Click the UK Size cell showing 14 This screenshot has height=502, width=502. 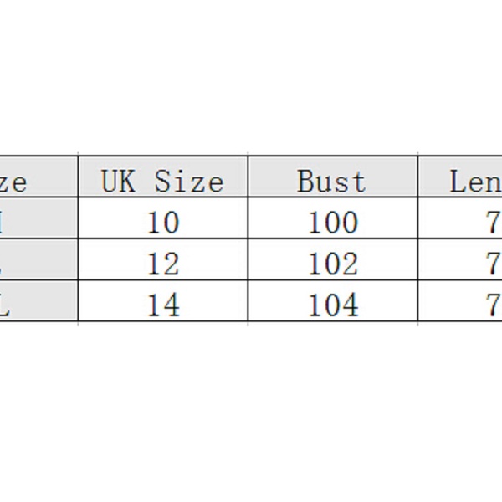(162, 305)
